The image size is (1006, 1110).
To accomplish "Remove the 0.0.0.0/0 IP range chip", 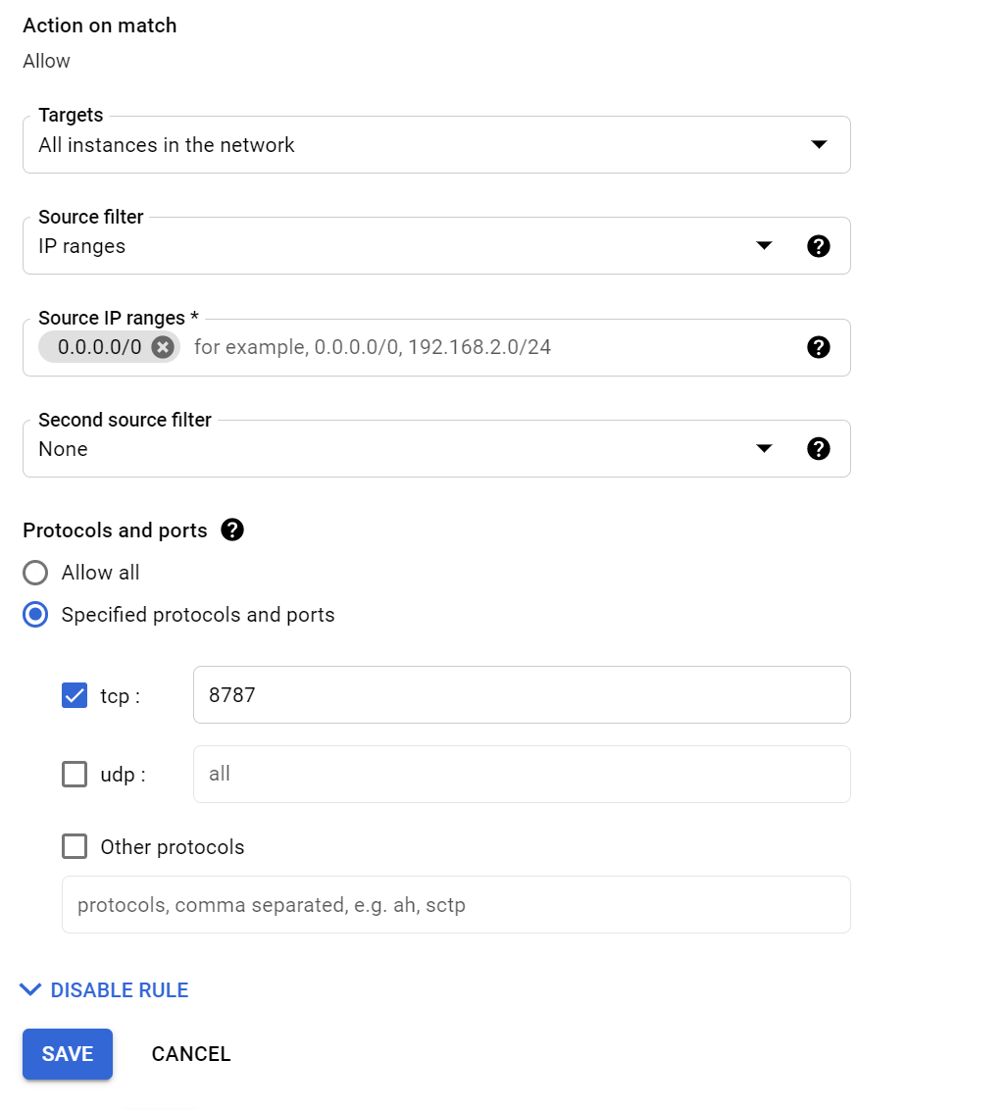I will [163, 347].
